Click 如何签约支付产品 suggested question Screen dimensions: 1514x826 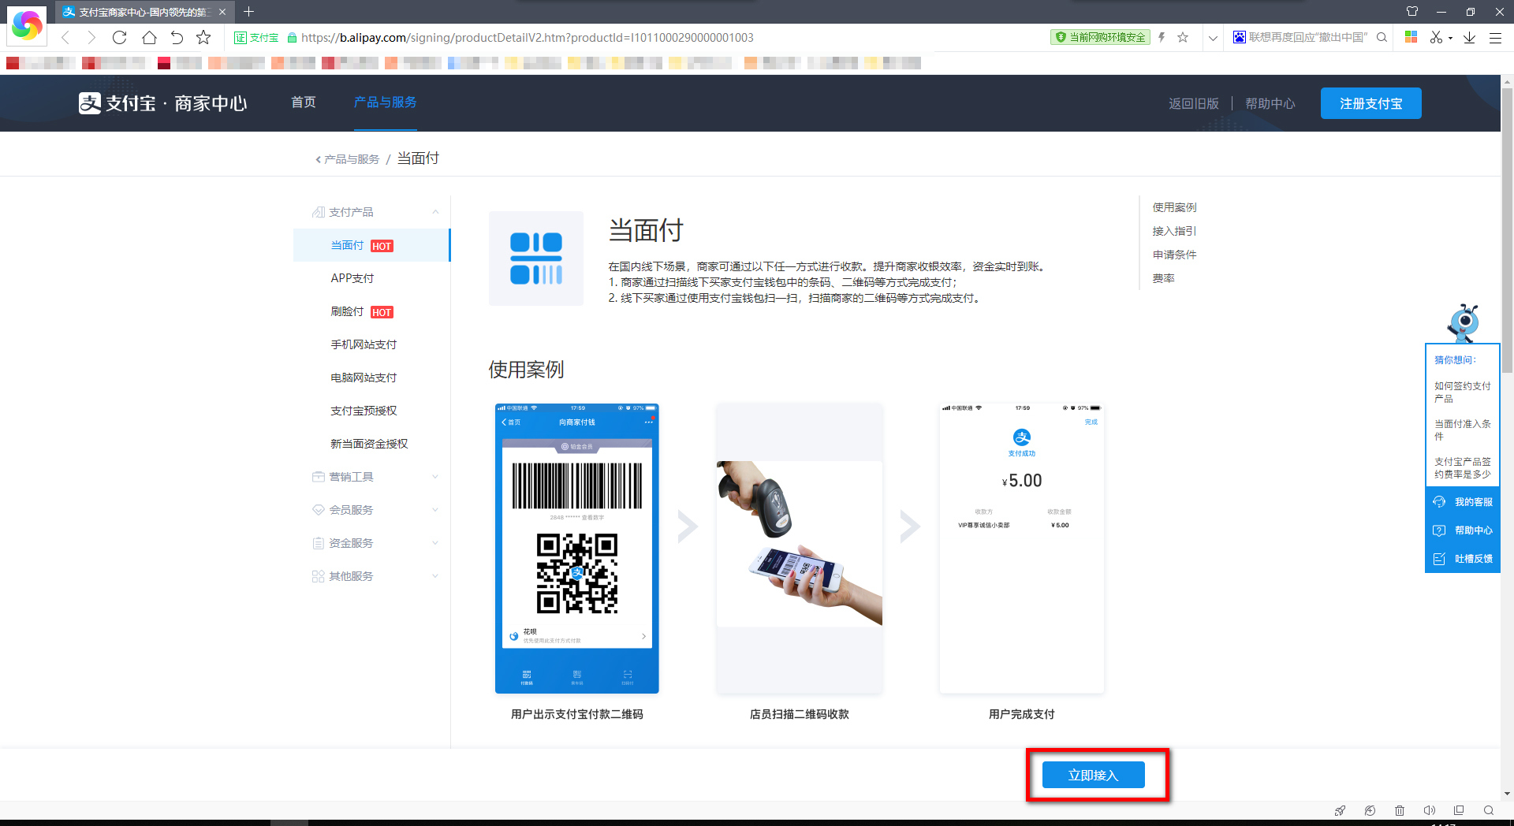tap(1463, 393)
